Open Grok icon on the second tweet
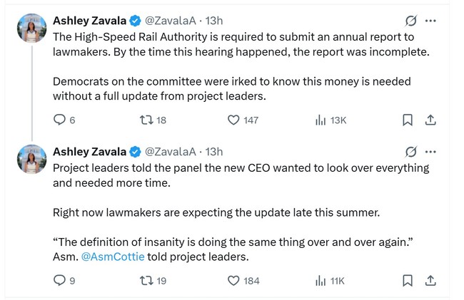464x300 pixels. [411, 152]
